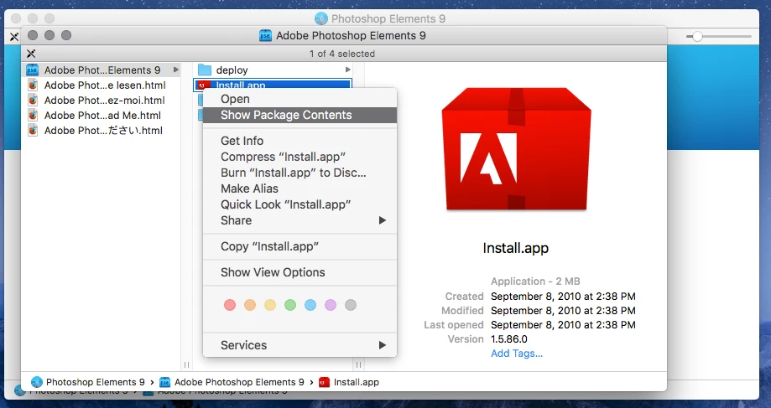Viewport: 771px width, 408px height.
Task: Click the Adobe Phot...ez-moi.html file icon
Action: [x=33, y=101]
